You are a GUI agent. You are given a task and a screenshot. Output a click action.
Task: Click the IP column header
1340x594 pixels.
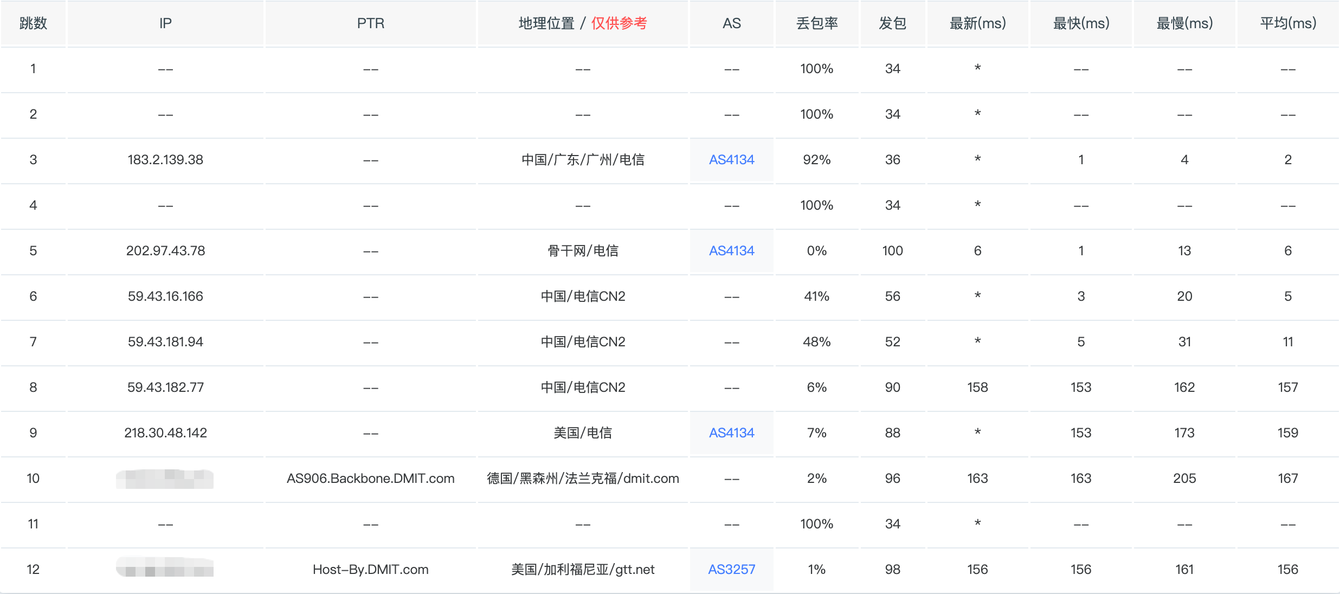coord(165,23)
